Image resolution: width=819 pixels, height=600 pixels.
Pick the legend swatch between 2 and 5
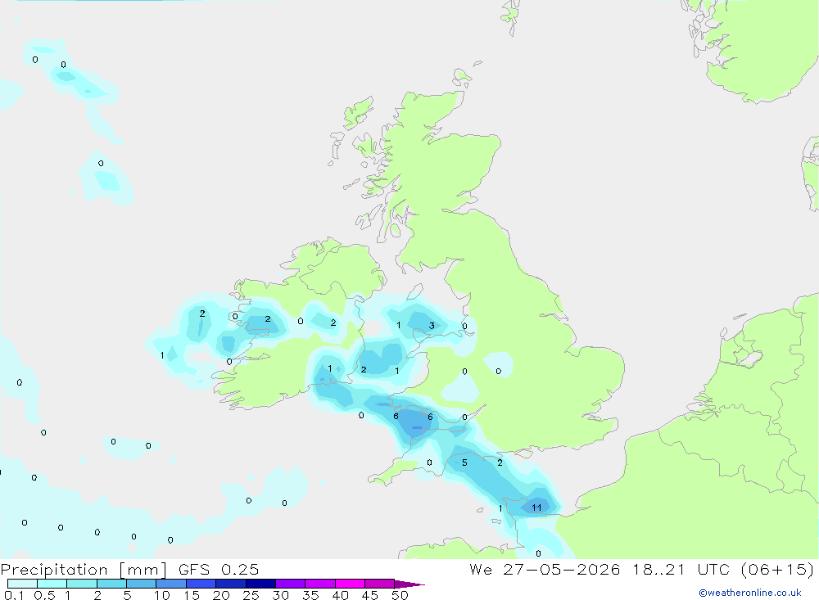pyautogui.click(x=111, y=584)
